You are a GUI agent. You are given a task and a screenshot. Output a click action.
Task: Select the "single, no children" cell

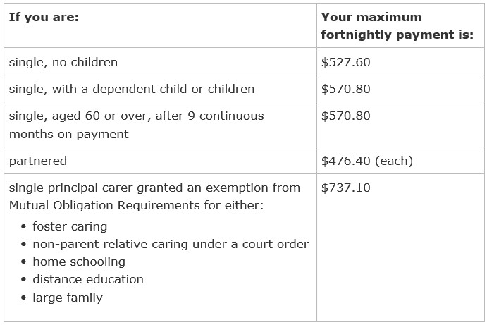pyautogui.click(x=63, y=62)
